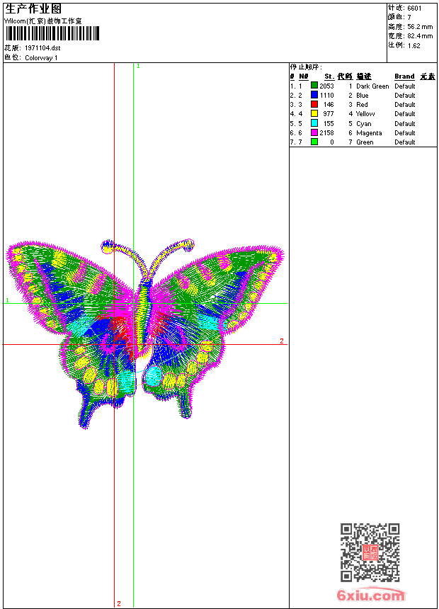This screenshot has height=609, width=439.
Task: Choose the Cyan thread swatch
Action: [314, 123]
